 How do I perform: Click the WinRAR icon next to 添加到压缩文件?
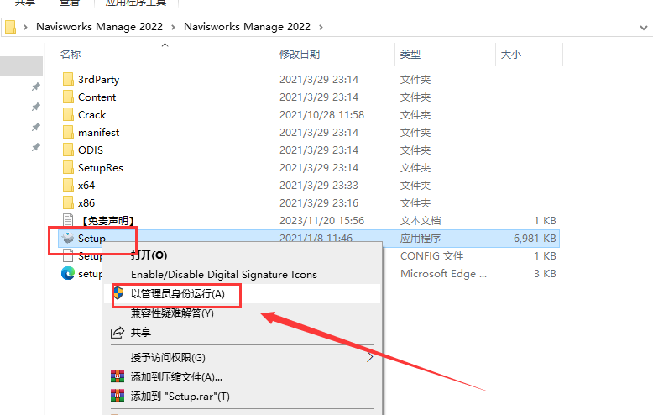point(118,376)
